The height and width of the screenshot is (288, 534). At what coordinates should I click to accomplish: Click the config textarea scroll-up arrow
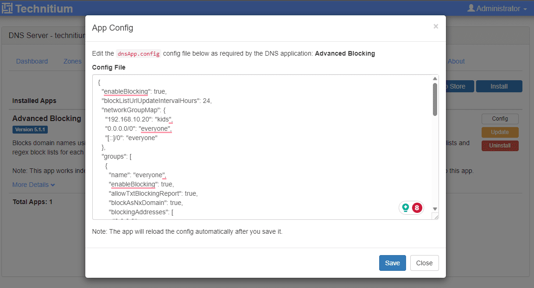(x=435, y=79)
